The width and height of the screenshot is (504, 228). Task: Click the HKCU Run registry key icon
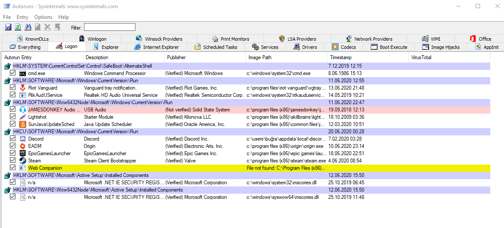click(x=7, y=132)
